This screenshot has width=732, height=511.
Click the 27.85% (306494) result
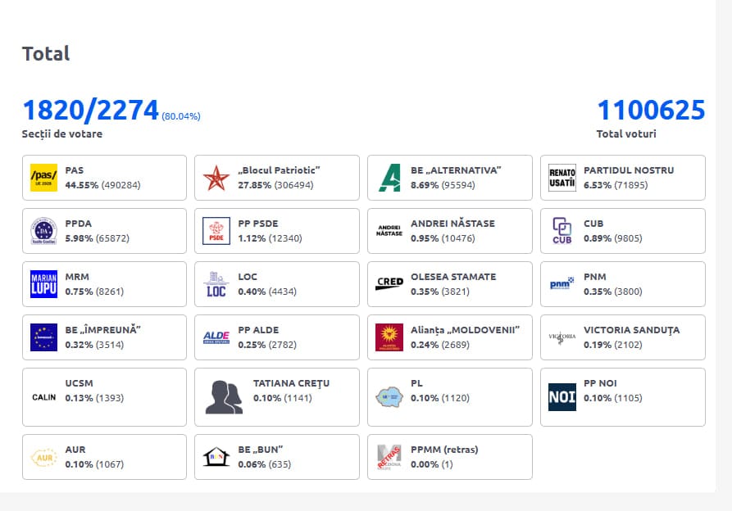276,185
